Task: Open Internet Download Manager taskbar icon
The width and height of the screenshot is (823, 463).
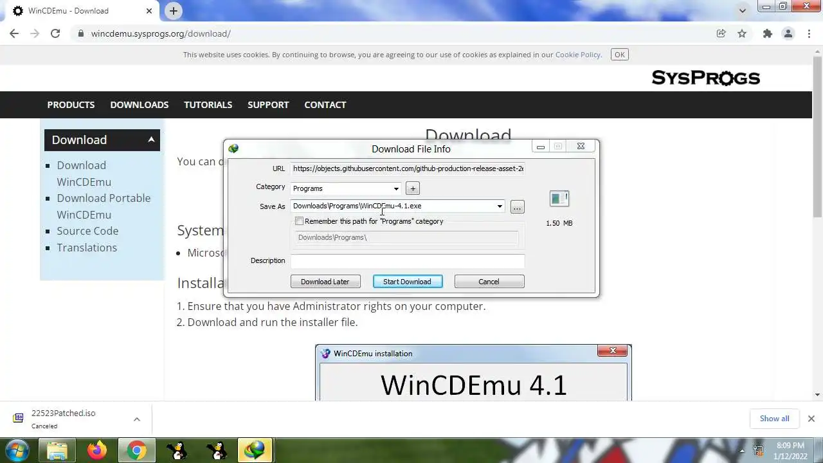Action: click(x=255, y=450)
